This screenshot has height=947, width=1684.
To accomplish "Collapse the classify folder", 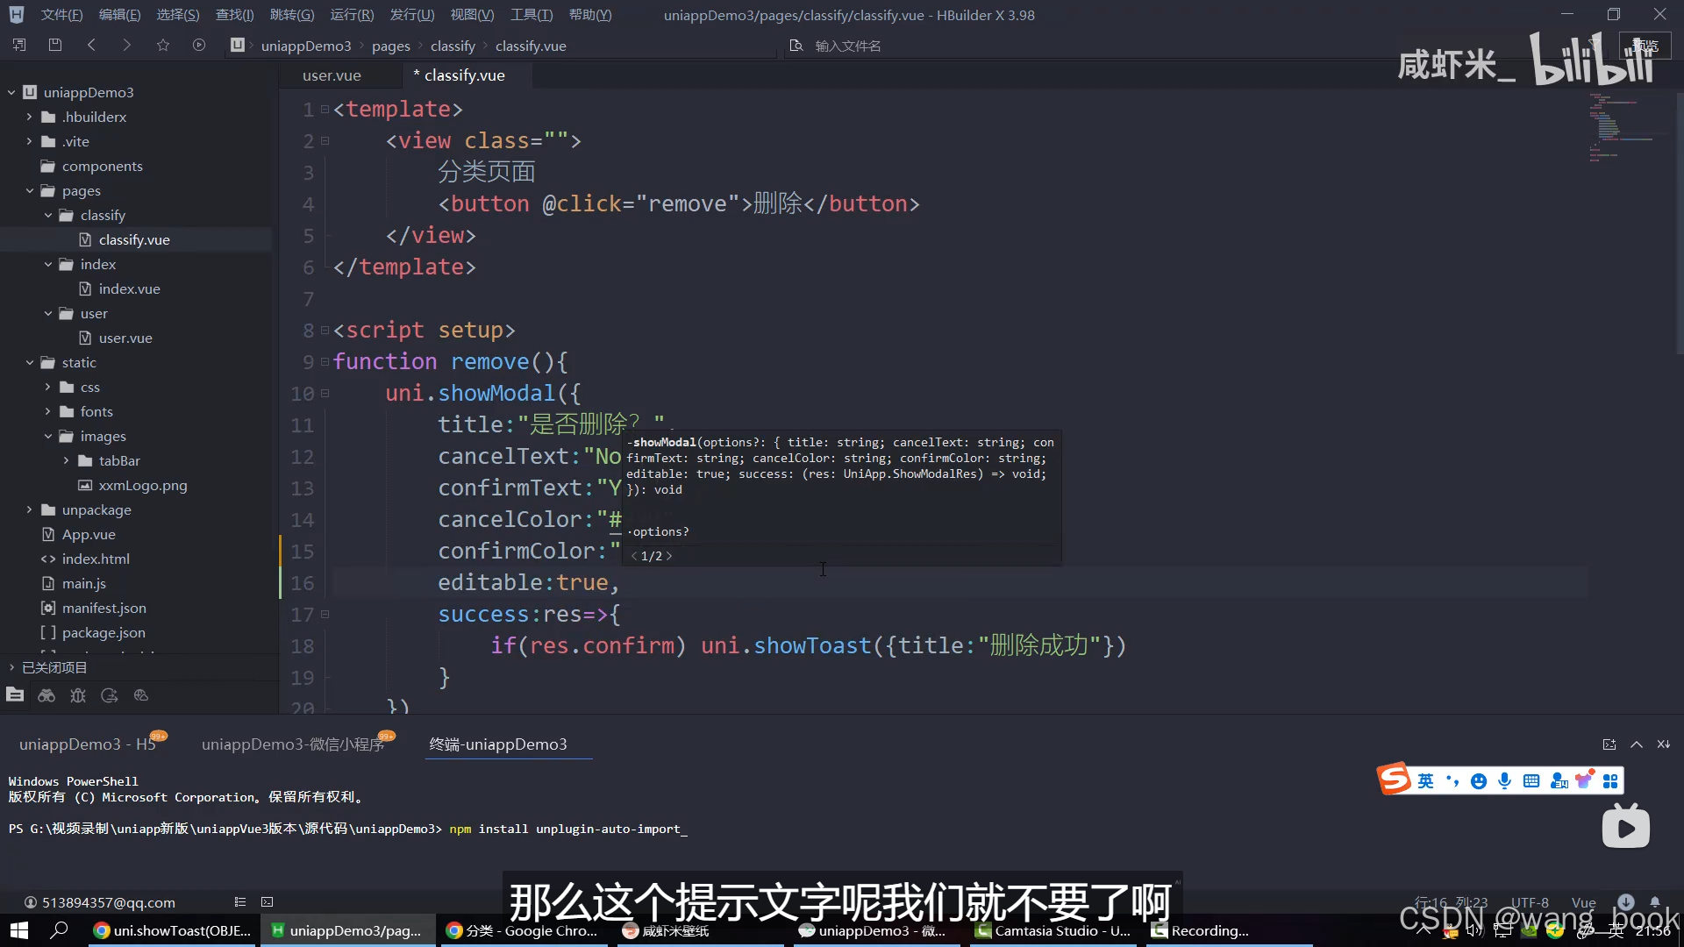I will (48, 215).
